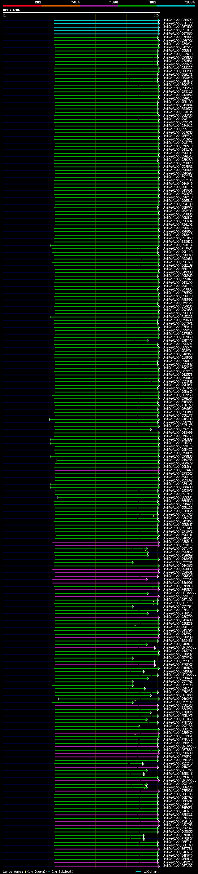Select the UniRef100_A7P006 label
198x874 pixels.
[x=178, y=37]
